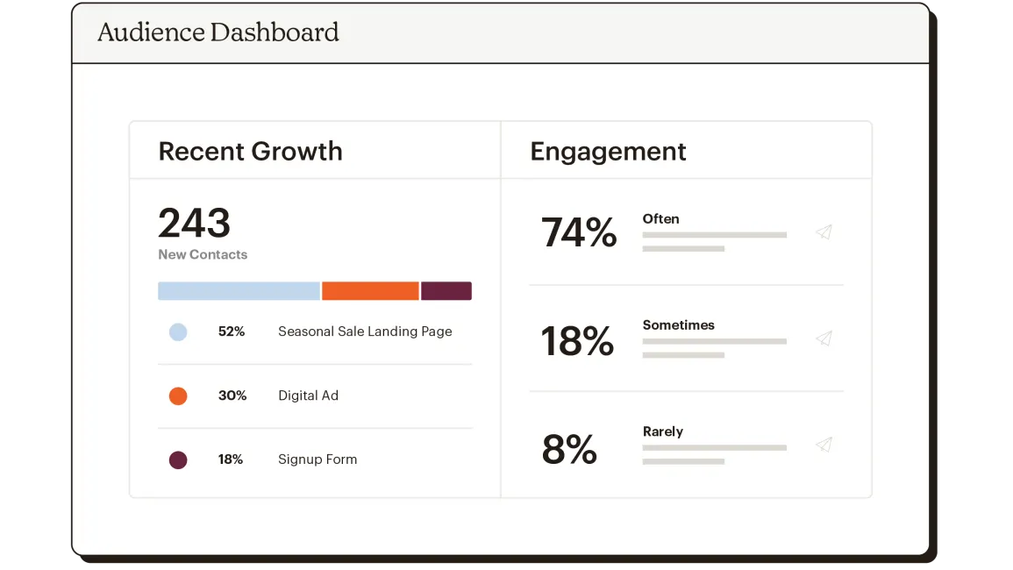Select the maroon bar segment
This screenshot has height=570, width=1013.
point(446,291)
